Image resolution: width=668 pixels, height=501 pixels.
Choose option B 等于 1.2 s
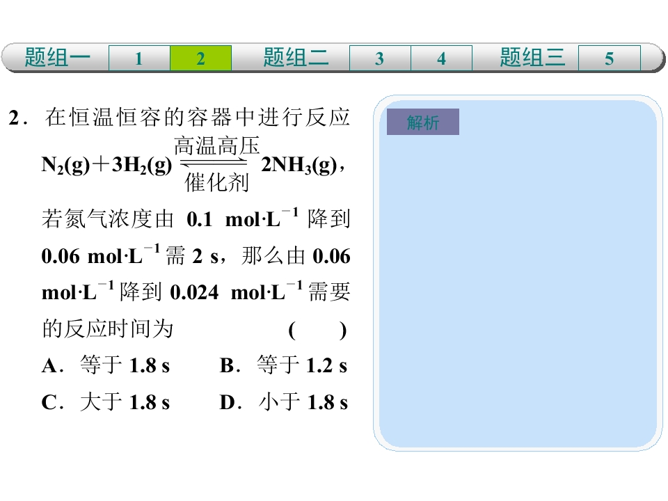pyautogui.click(x=283, y=365)
